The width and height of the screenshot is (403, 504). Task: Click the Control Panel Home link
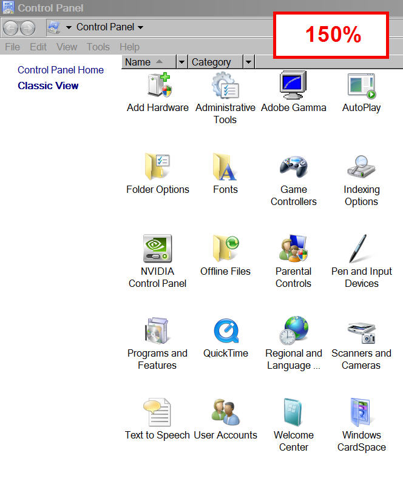(61, 70)
